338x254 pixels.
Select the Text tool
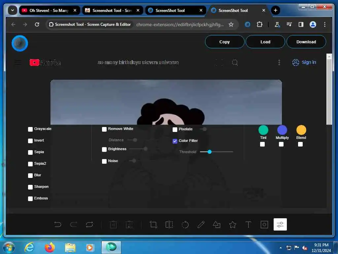pyautogui.click(x=248, y=225)
